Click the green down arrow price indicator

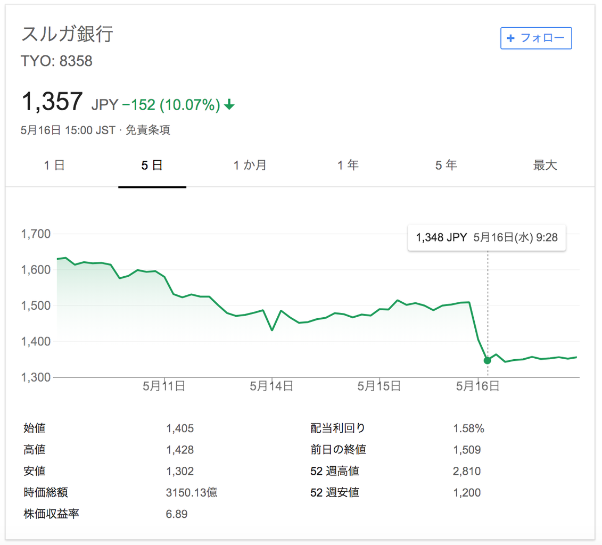[x=229, y=104]
